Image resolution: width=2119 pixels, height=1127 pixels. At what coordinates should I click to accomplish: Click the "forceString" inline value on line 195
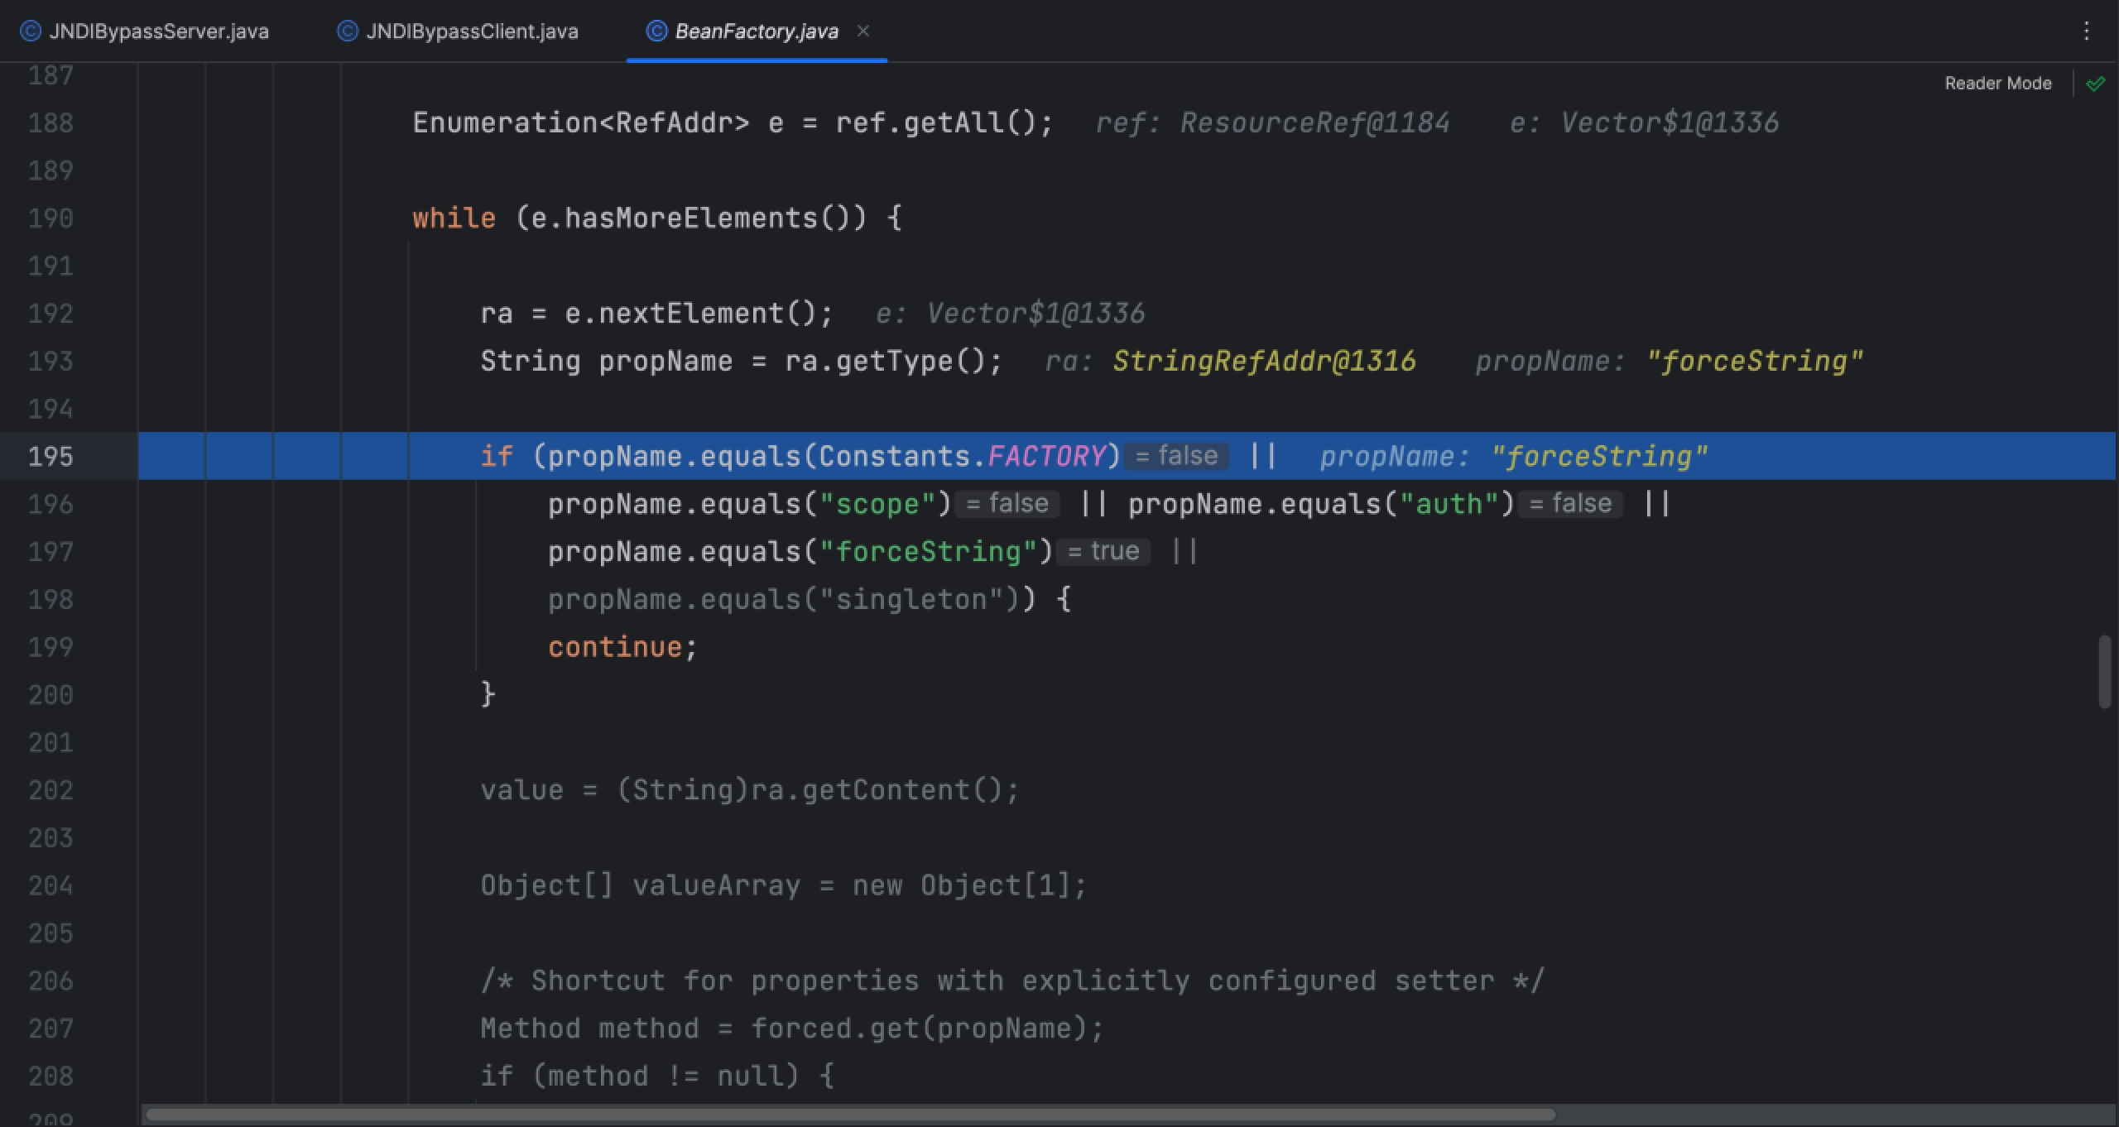point(1599,456)
